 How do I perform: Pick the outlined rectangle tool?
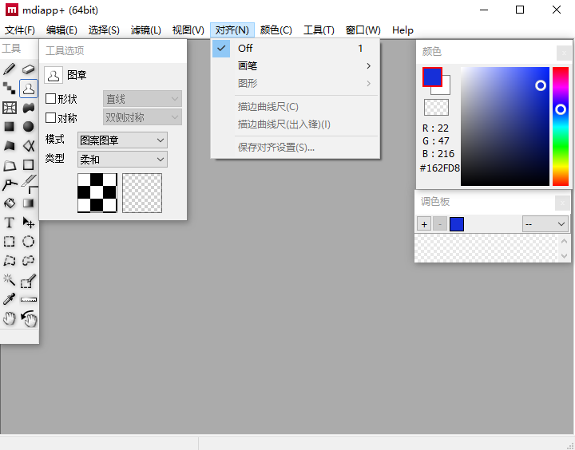(x=29, y=165)
